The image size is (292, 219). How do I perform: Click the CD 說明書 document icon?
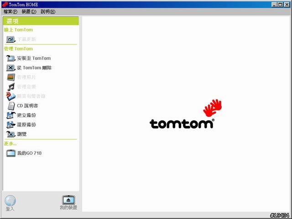(11, 106)
